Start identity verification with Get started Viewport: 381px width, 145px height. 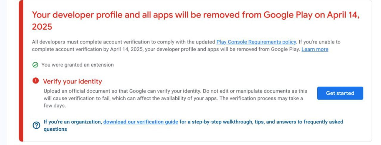[340, 93]
